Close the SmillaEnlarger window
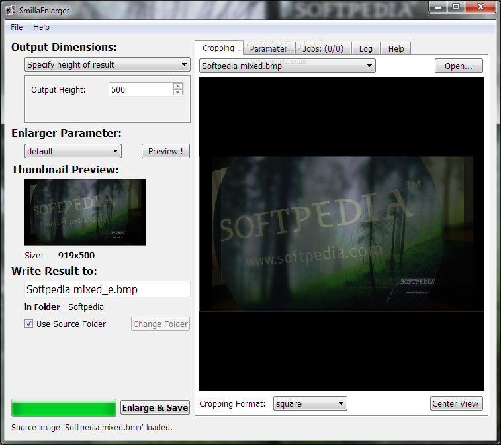 (480, 7)
